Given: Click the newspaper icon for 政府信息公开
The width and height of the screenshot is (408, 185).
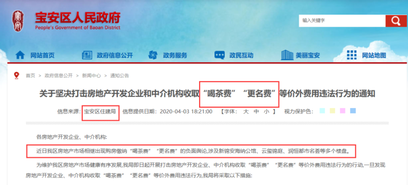Looking at the screenshot, I should (87, 55).
